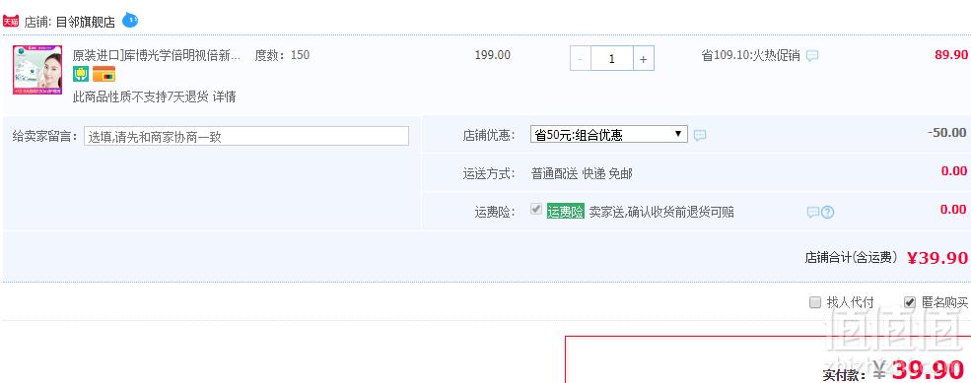Screen dimensions: 971x383
Task: Open the blue Wangwang chat icon
Action: tap(130, 20)
